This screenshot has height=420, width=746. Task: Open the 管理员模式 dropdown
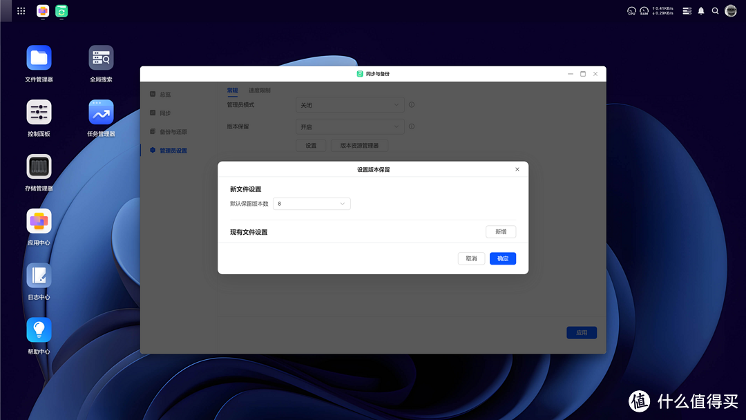click(x=350, y=104)
